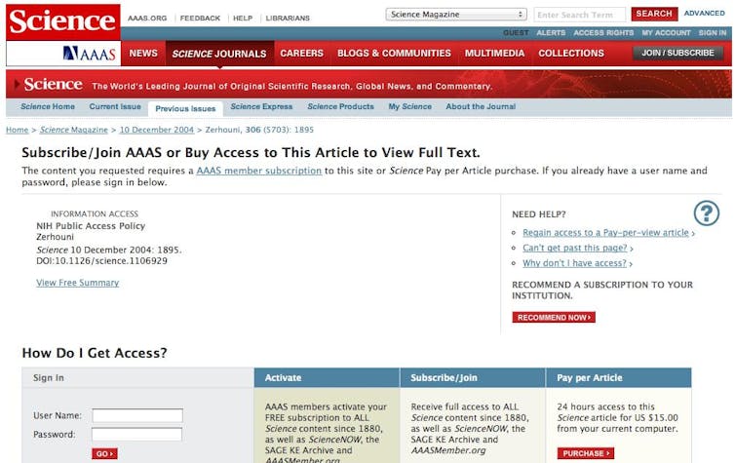Select the Multimedia navigation item
735x463 pixels.
pyautogui.click(x=494, y=54)
